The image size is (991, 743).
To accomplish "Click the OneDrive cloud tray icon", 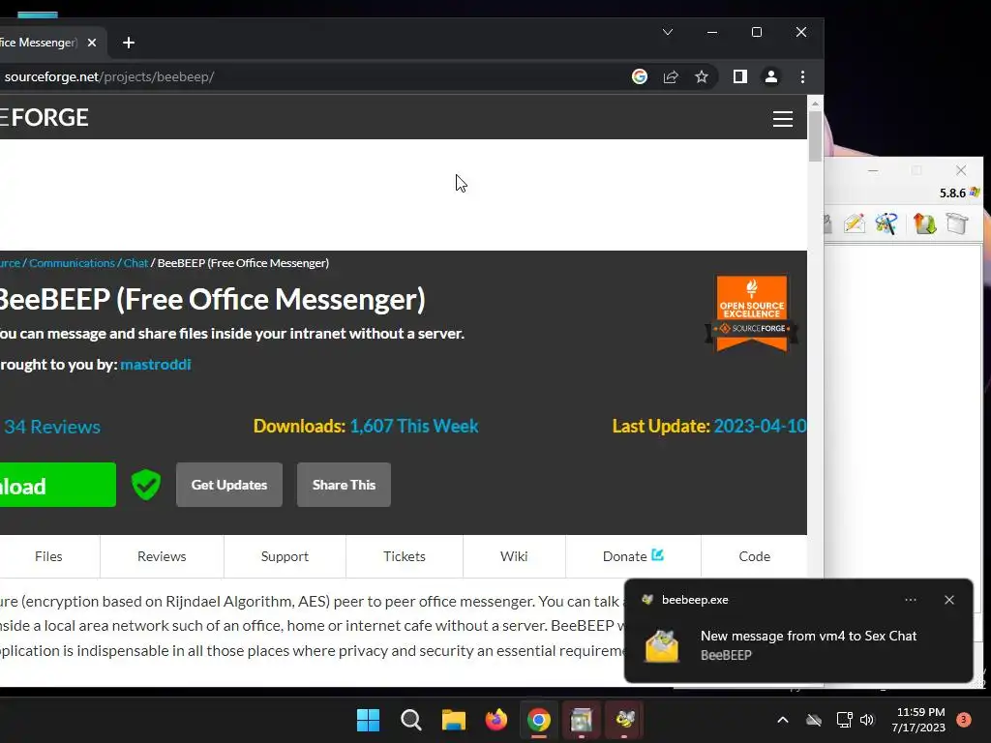I will (814, 720).
